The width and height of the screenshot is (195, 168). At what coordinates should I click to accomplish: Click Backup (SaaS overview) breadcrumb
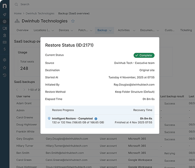[74, 14]
